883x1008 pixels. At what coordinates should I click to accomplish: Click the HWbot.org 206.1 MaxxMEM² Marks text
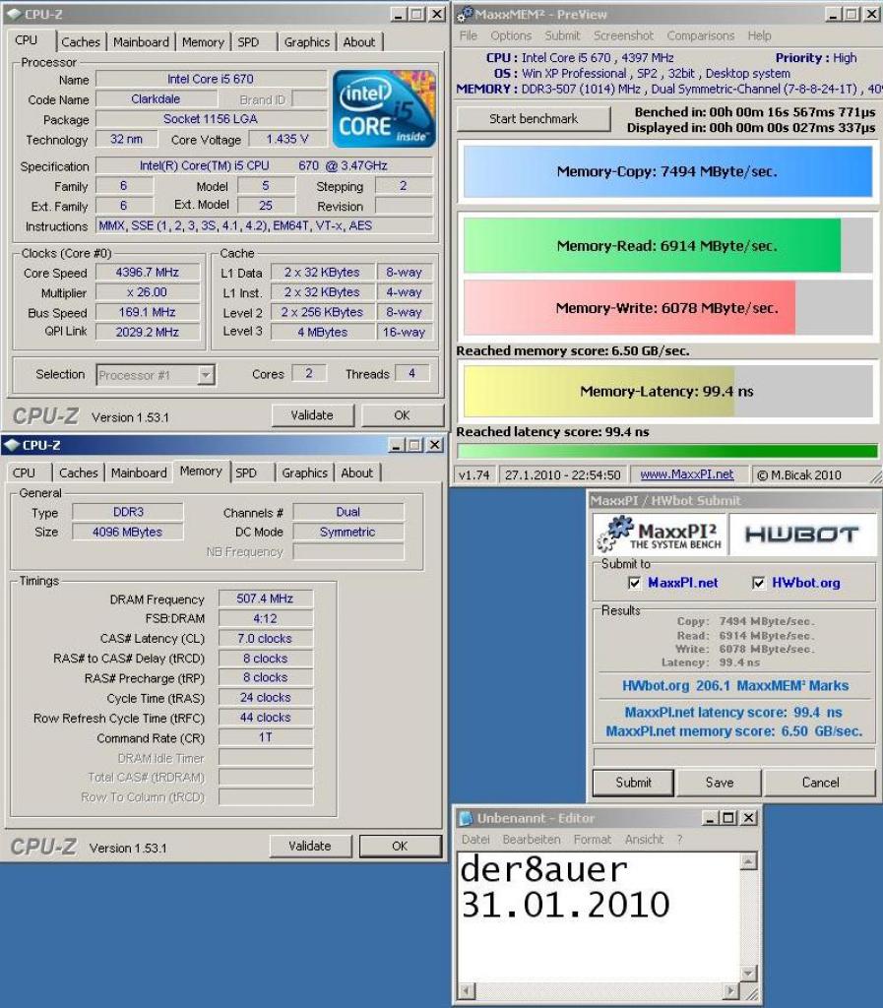tap(735, 685)
